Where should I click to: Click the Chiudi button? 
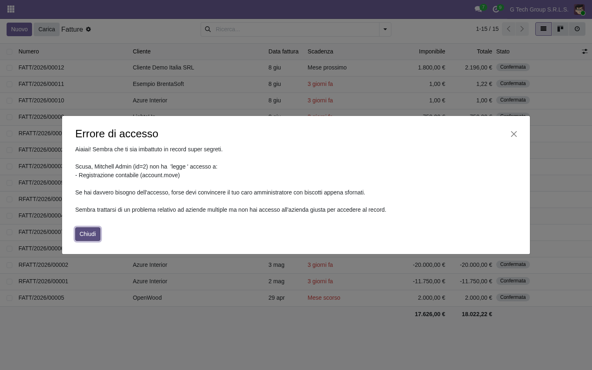pyautogui.click(x=88, y=234)
